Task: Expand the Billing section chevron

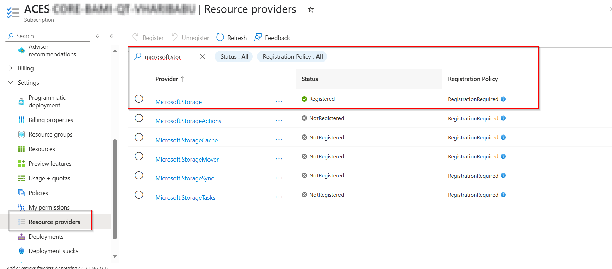Action: tap(10, 68)
